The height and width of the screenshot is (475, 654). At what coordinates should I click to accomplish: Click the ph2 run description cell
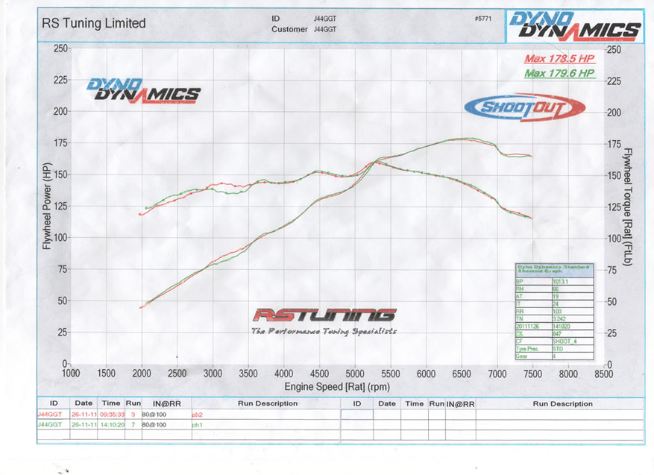pyautogui.click(x=197, y=414)
